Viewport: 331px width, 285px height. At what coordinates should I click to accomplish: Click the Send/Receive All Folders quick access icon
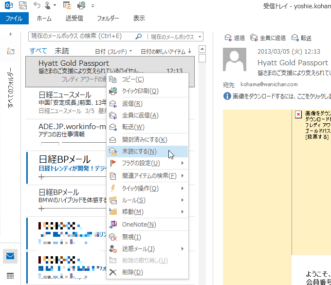(x=23, y=5)
